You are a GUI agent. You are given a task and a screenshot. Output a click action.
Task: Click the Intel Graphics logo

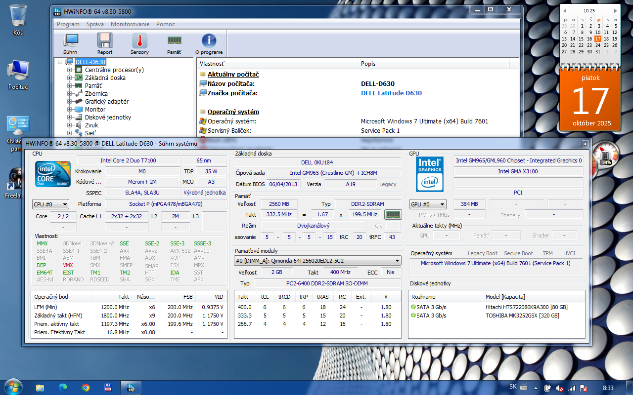[430, 174]
